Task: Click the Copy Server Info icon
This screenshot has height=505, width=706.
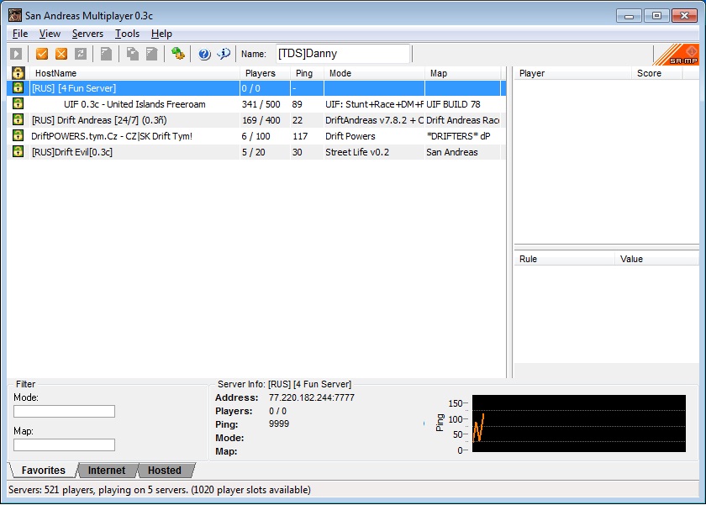Action: point(133,54)
